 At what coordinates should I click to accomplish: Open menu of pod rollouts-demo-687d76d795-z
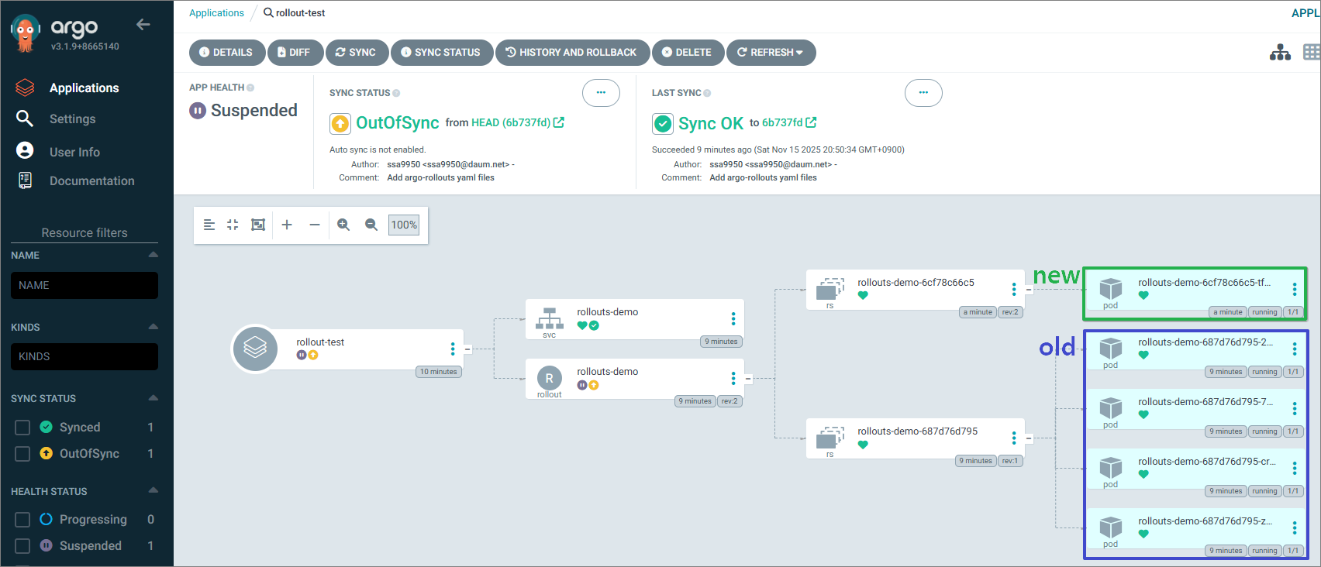pos(1295,528)
